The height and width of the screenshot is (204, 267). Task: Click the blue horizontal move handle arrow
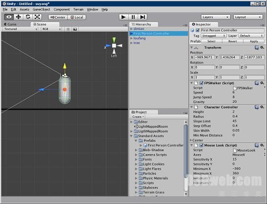pyautogui.click(x=41, y=90)
